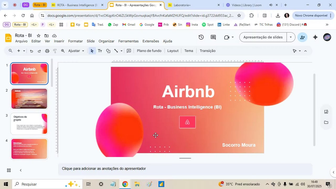The image size is (336, 189).
Task: Click speaker notes field
Action: click(185, 169)
